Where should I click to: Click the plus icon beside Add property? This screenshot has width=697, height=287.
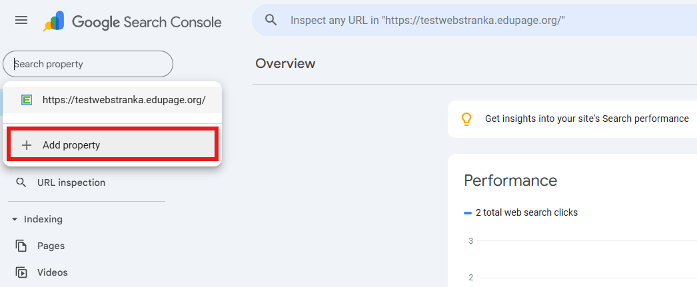[27, 145]
